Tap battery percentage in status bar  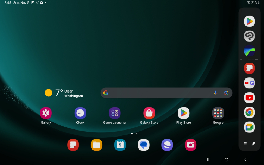tap(254, 3)
